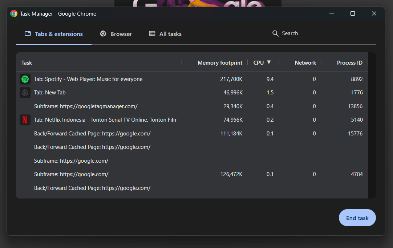This screenshot has height=248, width=393.
Task: Select the googletagmanager.com subframe row
Action: (86, 106)
